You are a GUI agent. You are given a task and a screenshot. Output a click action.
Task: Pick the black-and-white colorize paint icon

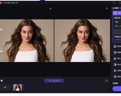(x=115, y=58)
